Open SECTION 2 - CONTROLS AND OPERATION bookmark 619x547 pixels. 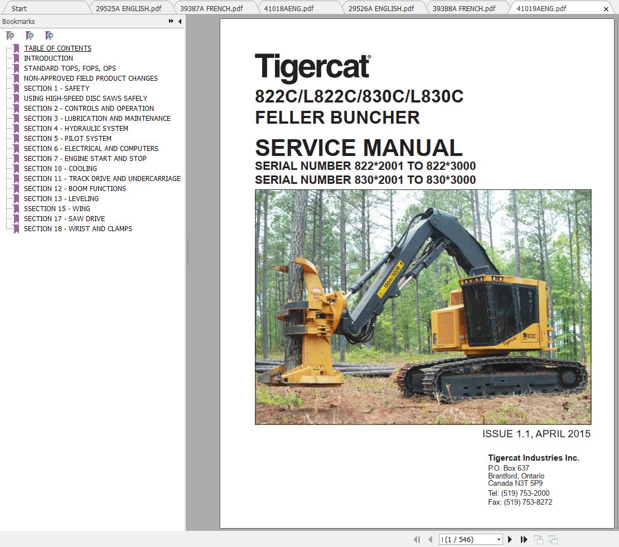point(89,109)
